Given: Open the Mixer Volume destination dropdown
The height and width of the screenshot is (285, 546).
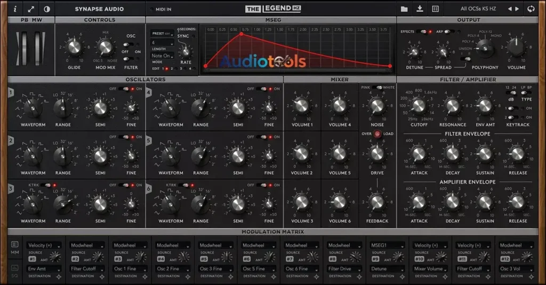Looking at the screenshot, I should pyautogui.click(x=430, y=268).
